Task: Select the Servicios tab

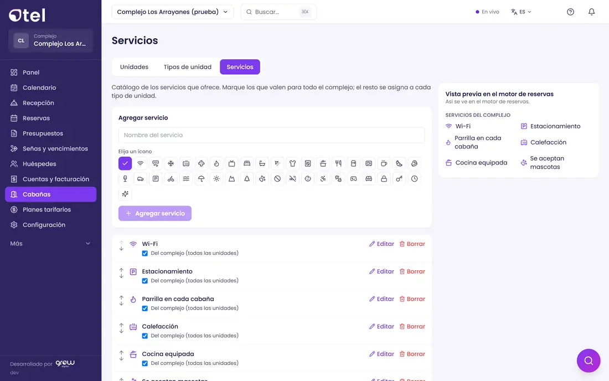Action: click(240, 67)
